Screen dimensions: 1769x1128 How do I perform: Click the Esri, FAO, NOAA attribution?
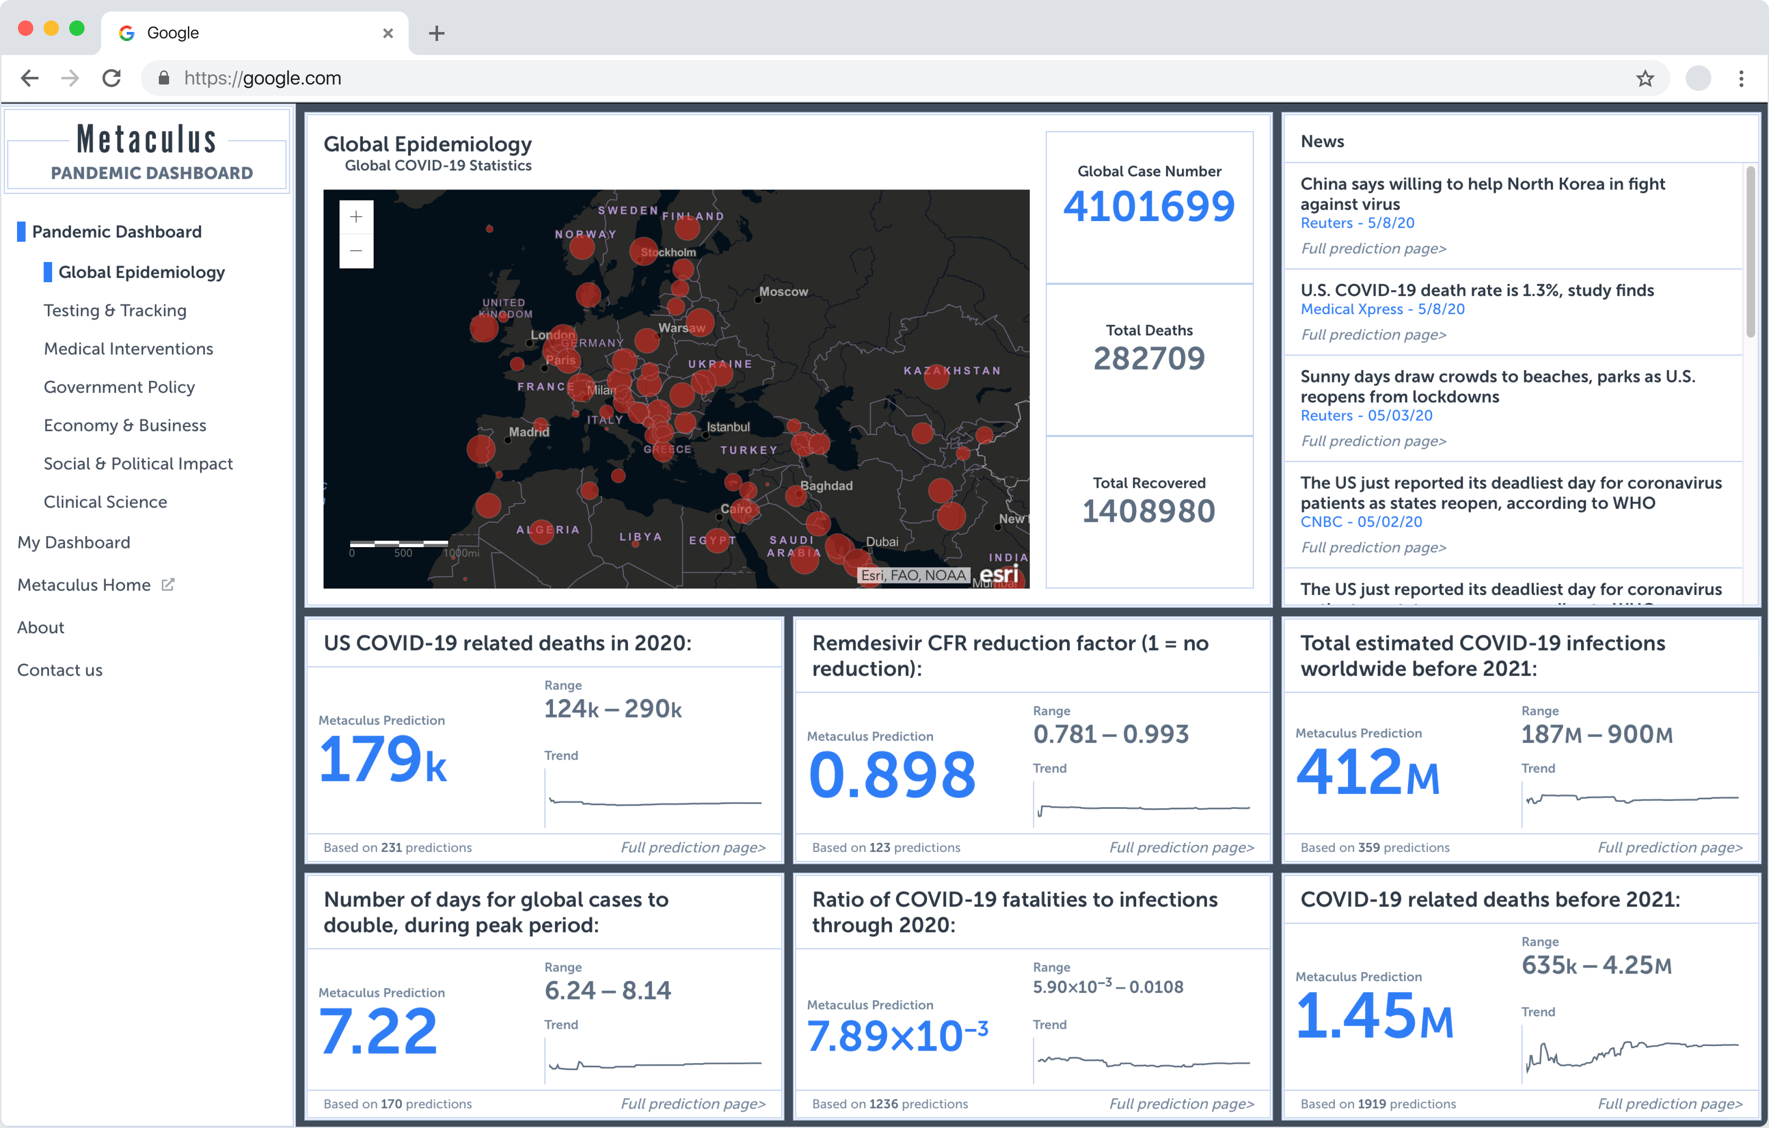pos(913,575)
